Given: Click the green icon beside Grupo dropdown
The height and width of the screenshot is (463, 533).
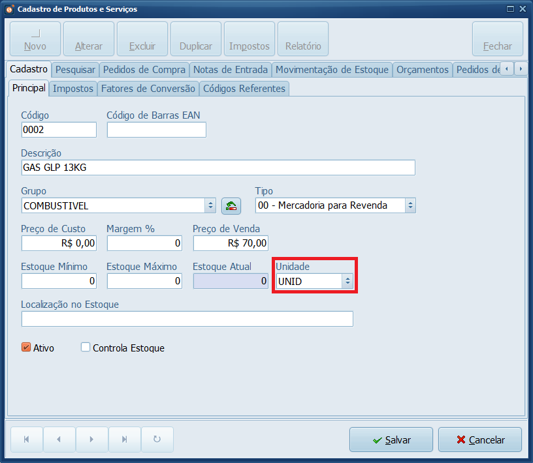Looking at the screenshot, I should [x=231, y=206].
